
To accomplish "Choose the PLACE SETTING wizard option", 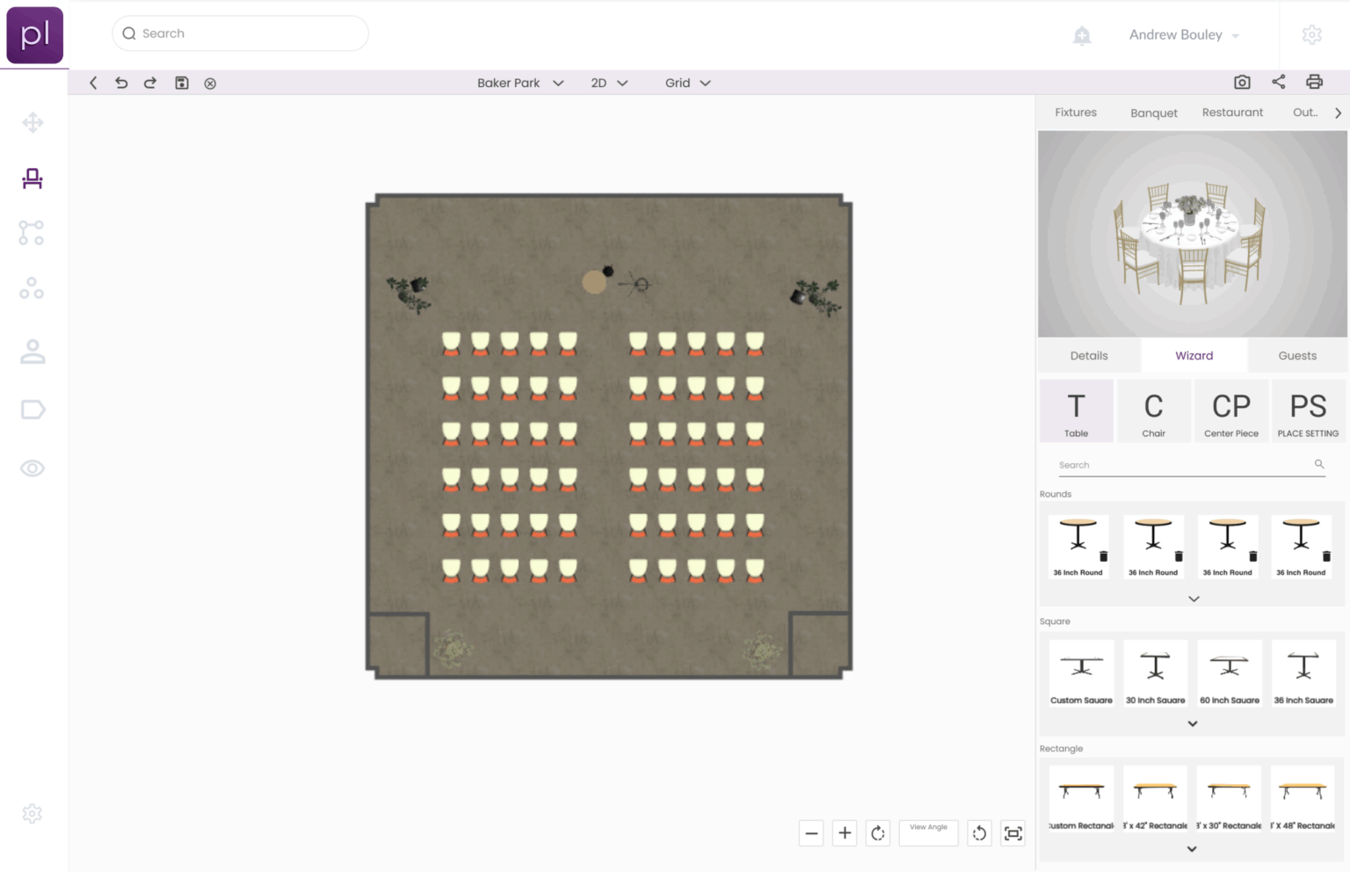I will click(x=1308, y=411).
